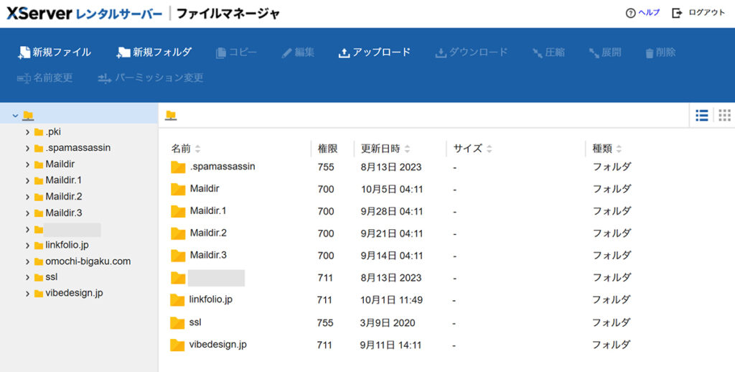Switch to list view layout
Image resolution: width=735 pixels, height=372 pixels.
pos(702,115)
